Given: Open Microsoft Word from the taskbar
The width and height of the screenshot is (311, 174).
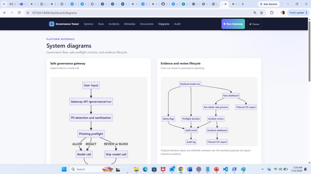Looking at the screenshot, I should coord(189,169).
